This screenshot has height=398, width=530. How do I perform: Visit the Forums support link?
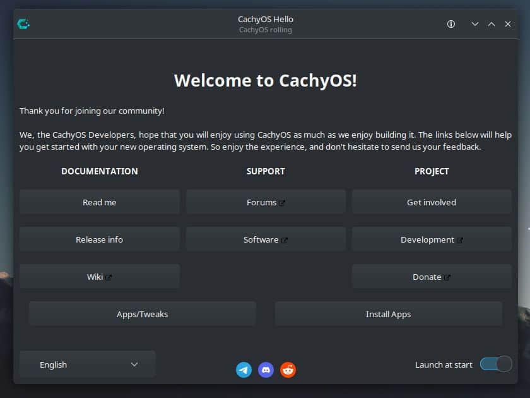click(x=266, y=202)
